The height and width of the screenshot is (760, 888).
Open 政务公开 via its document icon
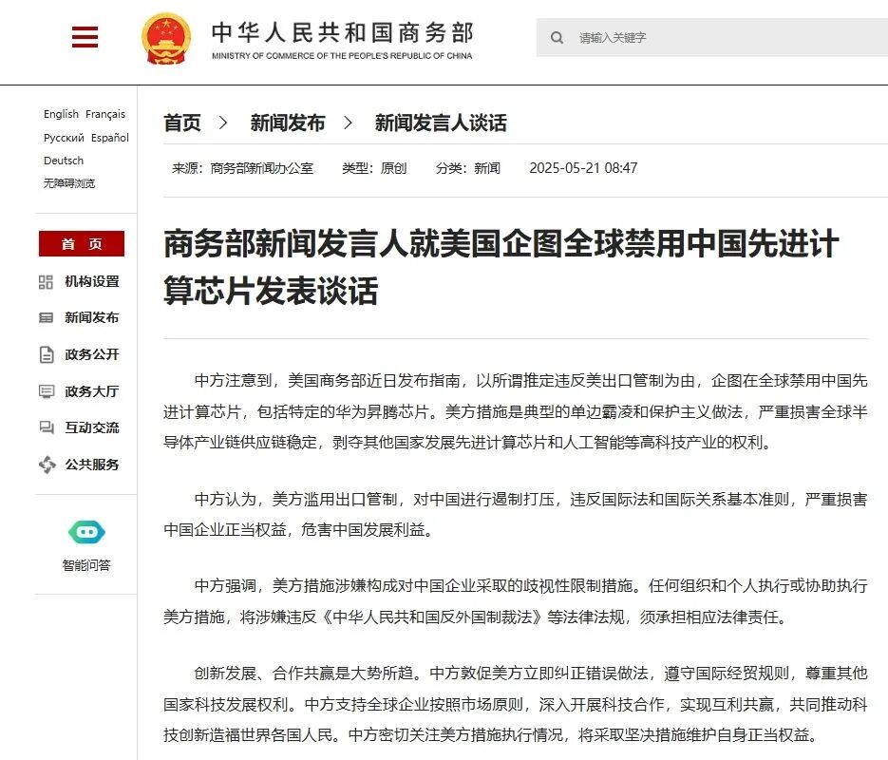(x=45, y=354)
